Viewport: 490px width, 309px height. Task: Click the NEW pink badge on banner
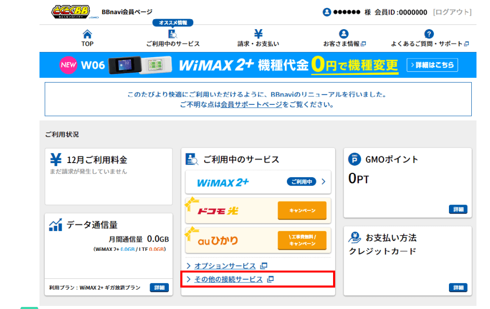click(68, 65)
